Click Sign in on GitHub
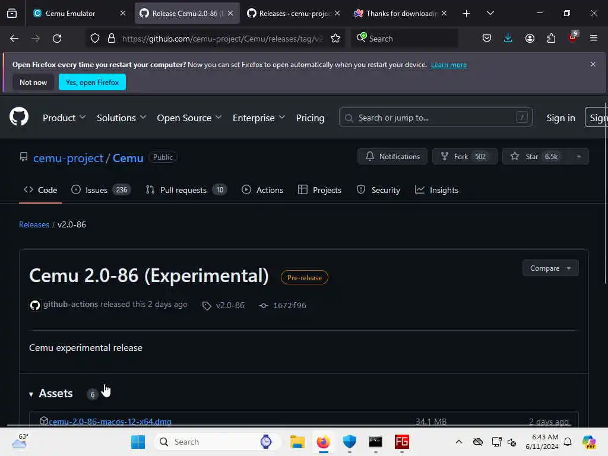Image resolution: width=608 pixels, height=456 pixels. click(x=560, y=118)
